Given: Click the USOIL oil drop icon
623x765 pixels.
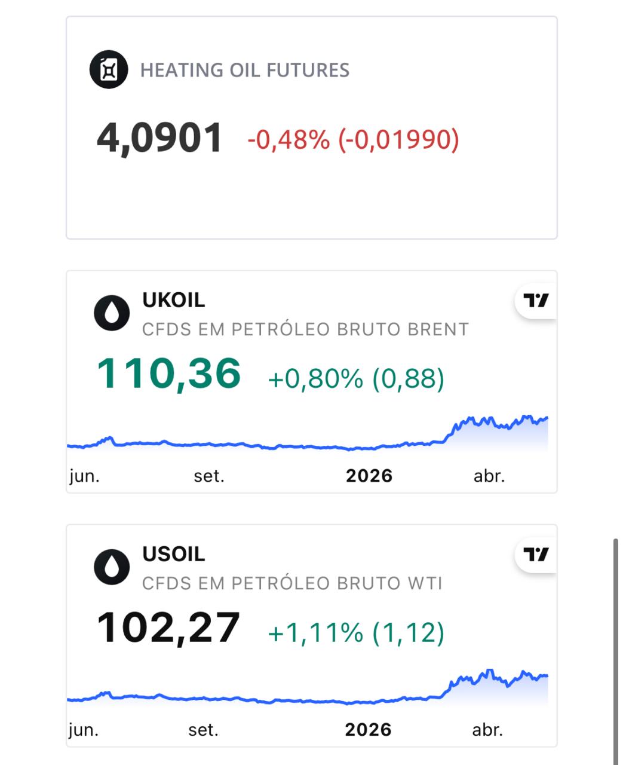Looking at the screenshot, I should (112, 567).
